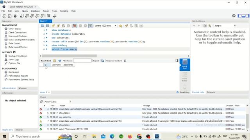Viewport: 250px width, 140px height.
Task: Open the inspector icon in the main toolbar
Action: pyautogui.click(x=16, y=16)
